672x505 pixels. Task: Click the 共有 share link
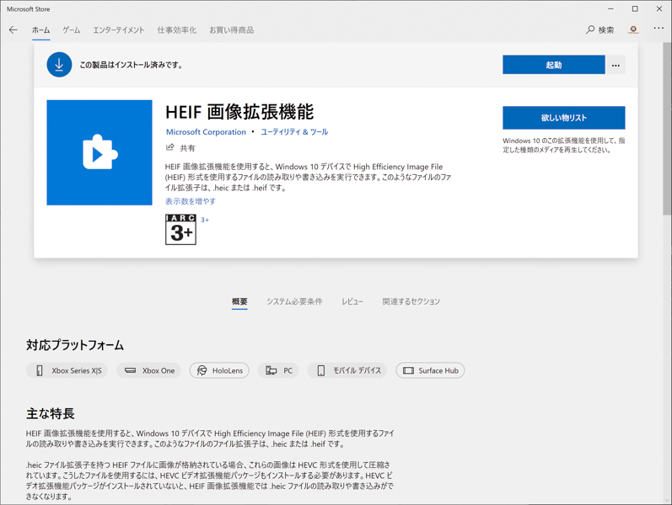click(x=187, y=148)
